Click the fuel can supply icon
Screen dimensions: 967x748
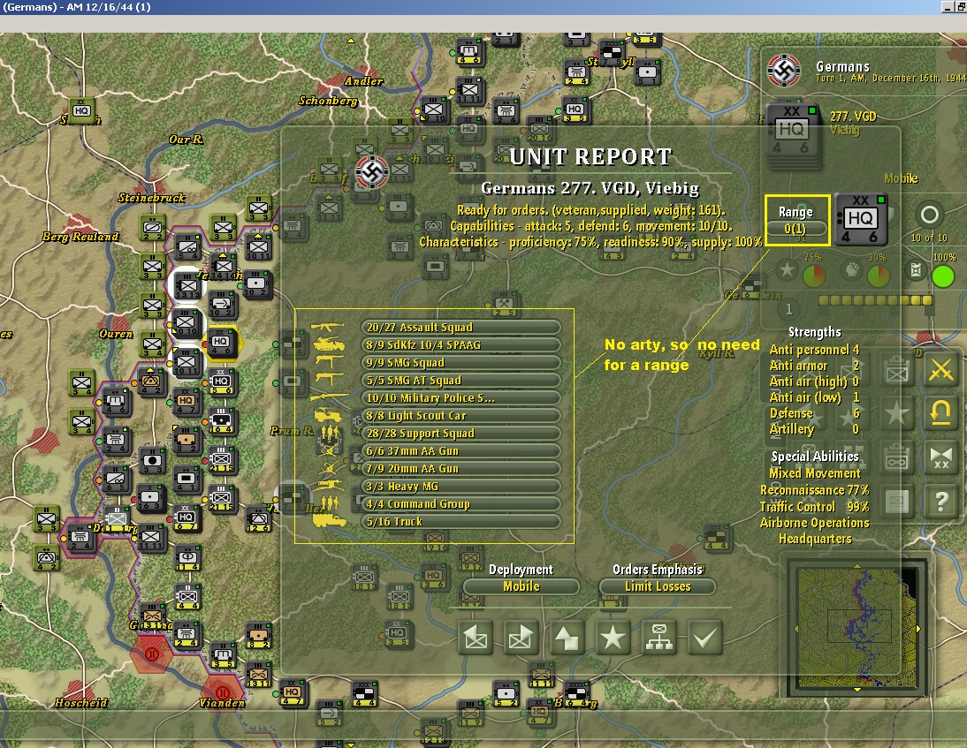tap(916, 270)
